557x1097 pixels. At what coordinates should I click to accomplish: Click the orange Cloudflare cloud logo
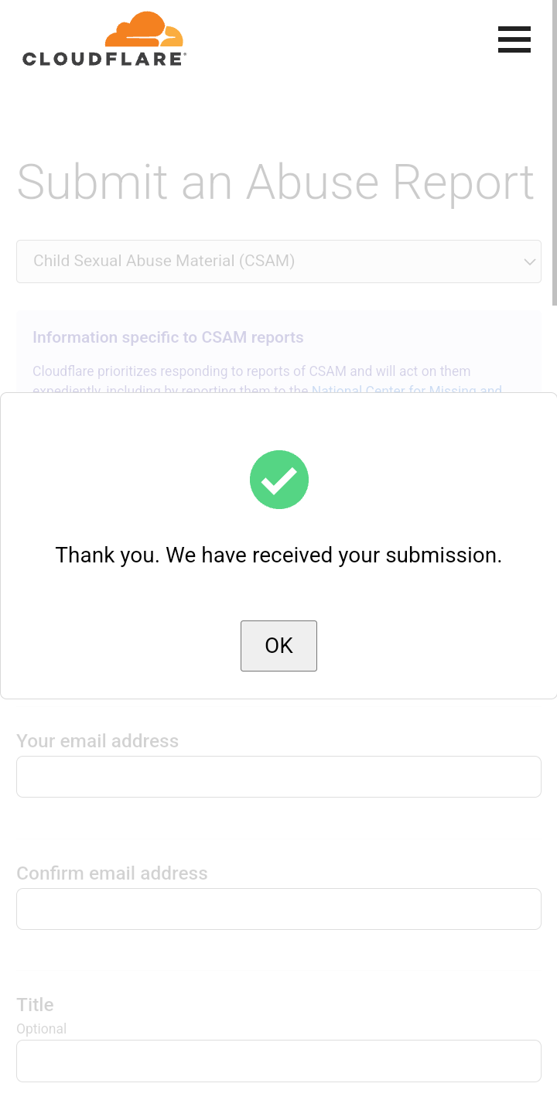144,31
